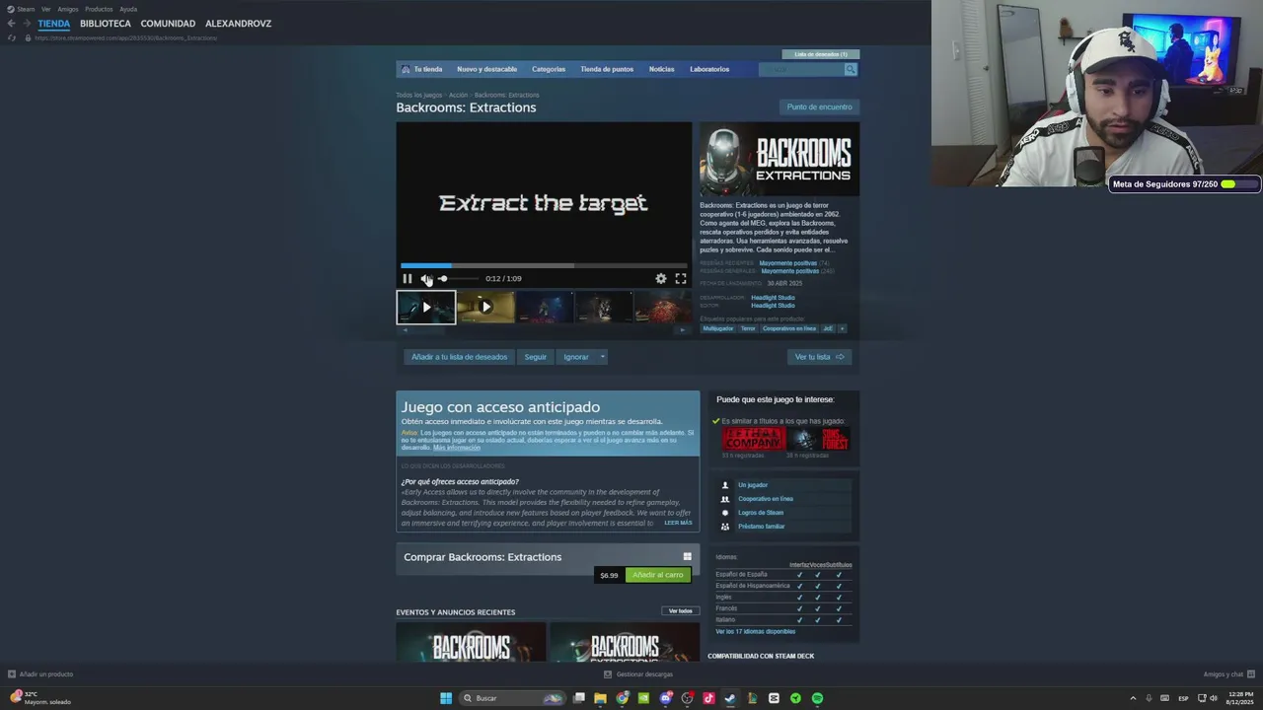Pause the trailer video
This screenshot has height=710, width=1263.
[407, 279]
